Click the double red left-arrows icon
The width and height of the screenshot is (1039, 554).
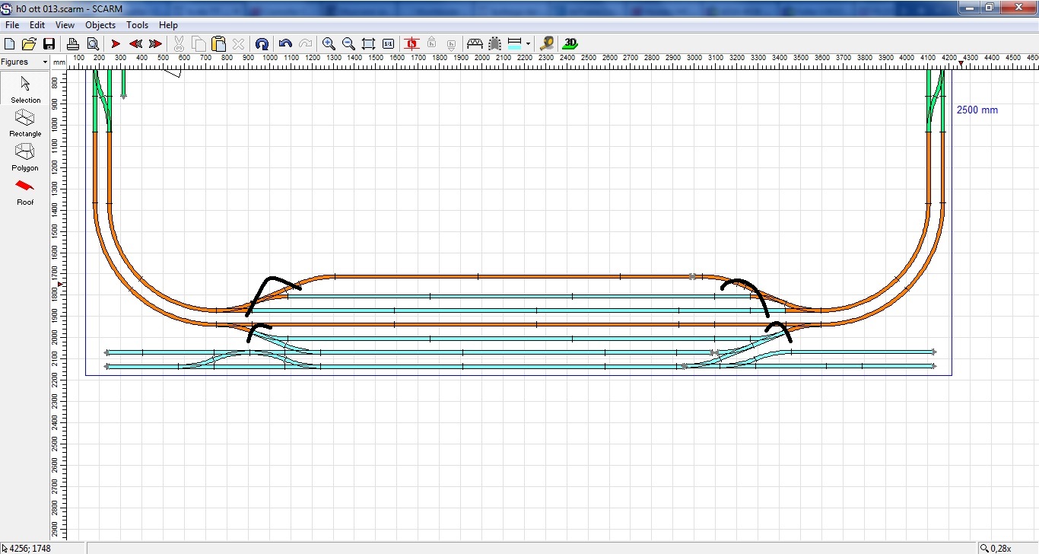136,44
